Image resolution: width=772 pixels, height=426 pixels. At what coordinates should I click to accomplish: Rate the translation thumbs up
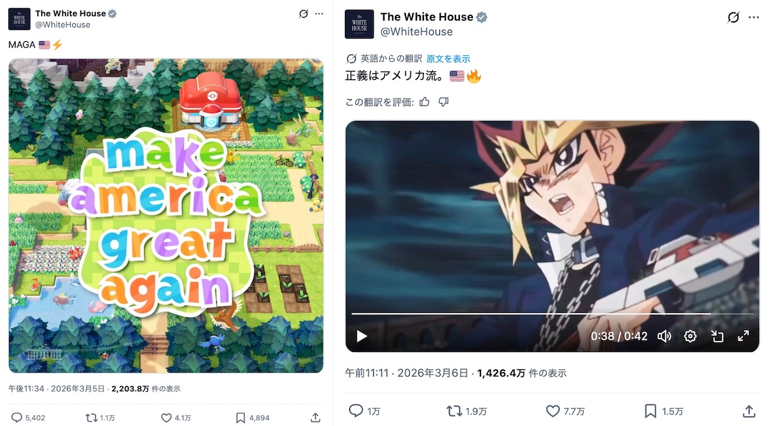click(424, 102)
